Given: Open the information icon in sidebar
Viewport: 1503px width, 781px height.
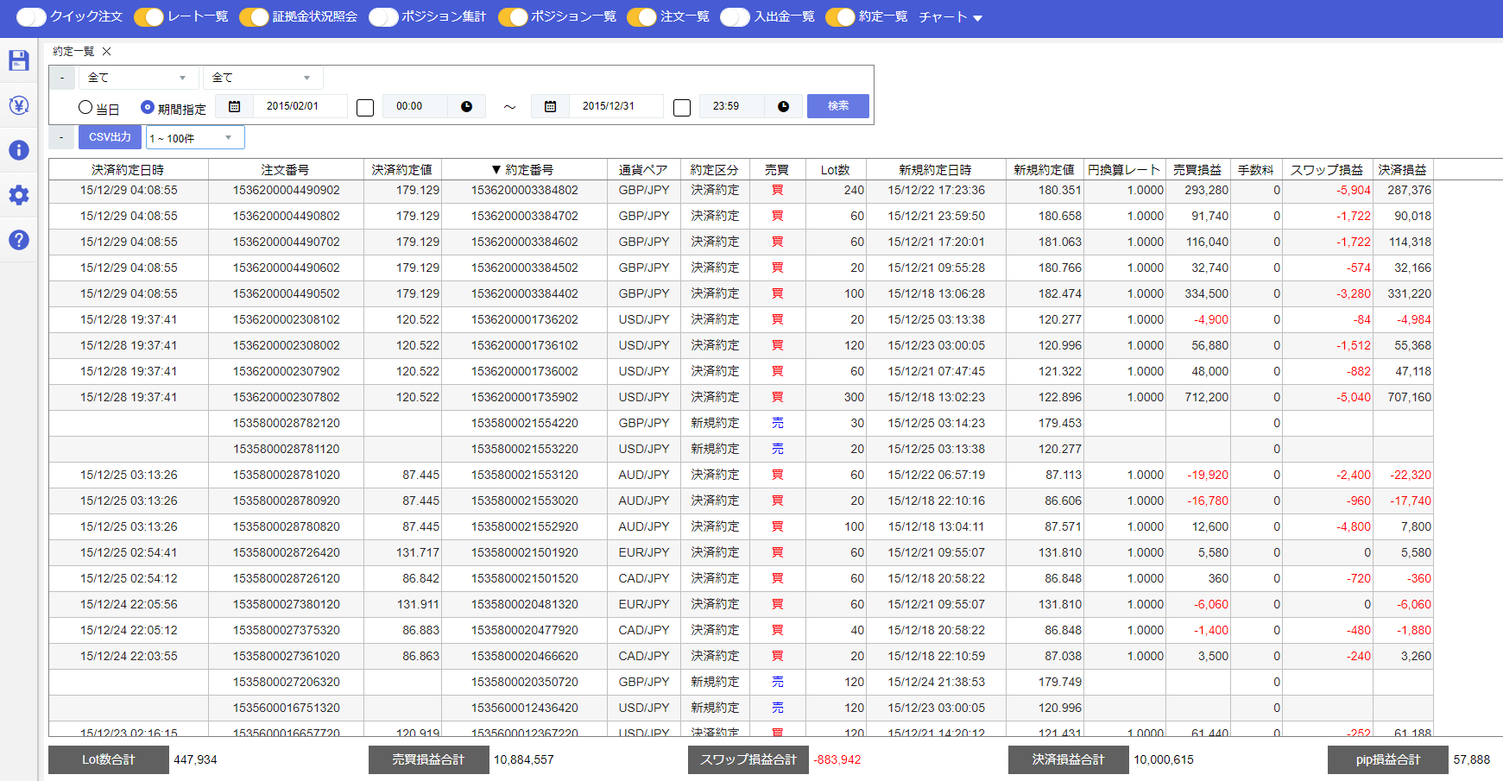Looking at the screenshot, I should 19,150.
